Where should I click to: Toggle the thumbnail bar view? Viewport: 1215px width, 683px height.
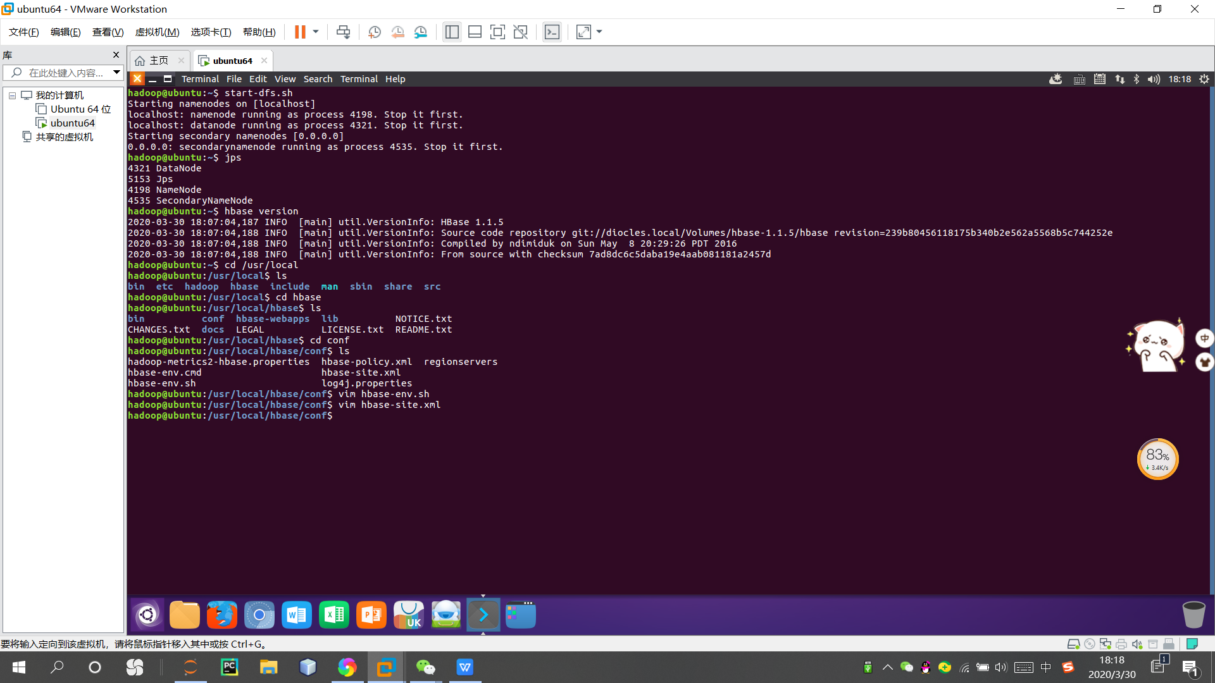click(475, 32)
